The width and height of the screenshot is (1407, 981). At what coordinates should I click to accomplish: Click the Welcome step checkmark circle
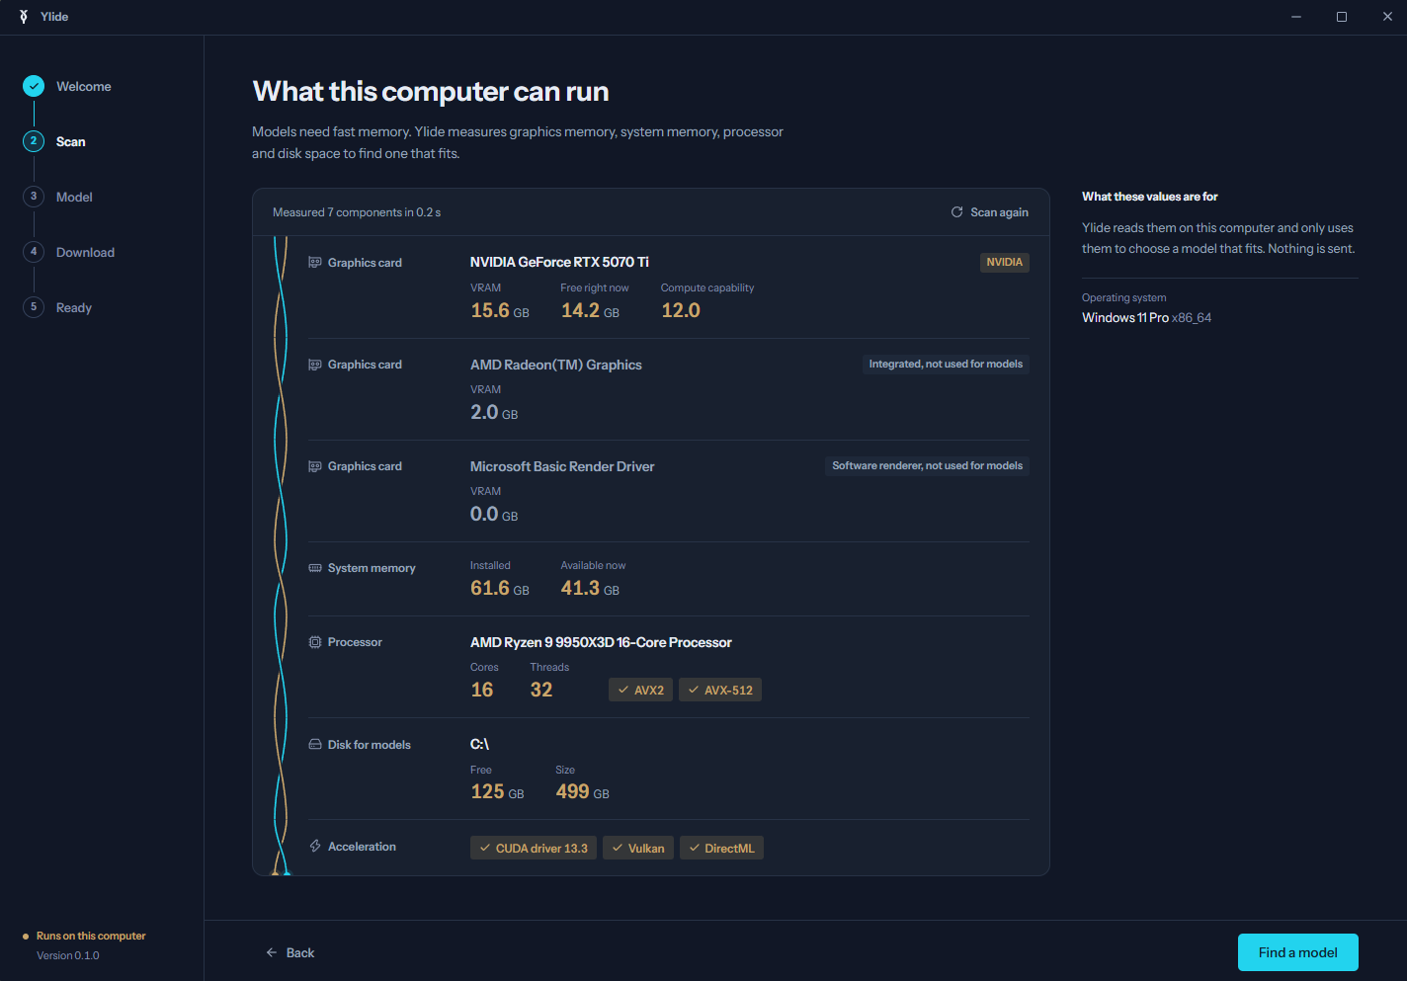pyautogui.click(x=34, y=87)
